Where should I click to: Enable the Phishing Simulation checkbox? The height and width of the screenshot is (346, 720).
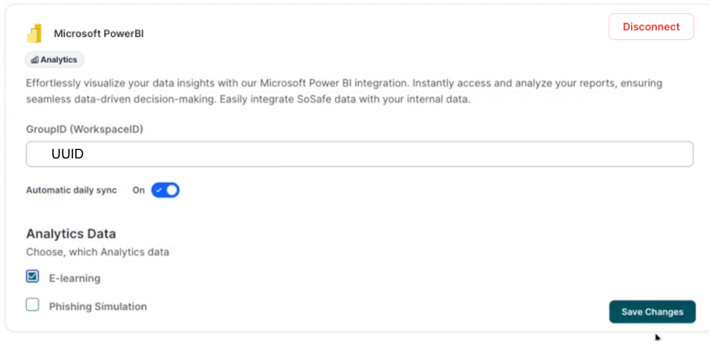coord(32,305)
